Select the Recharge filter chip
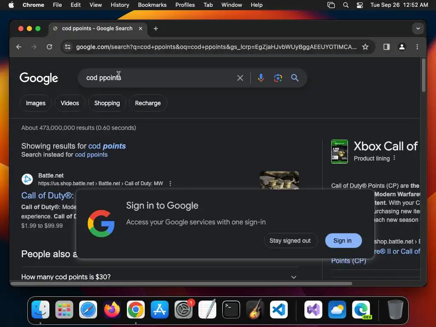This screenshot has height=327, width=436. (x=148, y=103)
